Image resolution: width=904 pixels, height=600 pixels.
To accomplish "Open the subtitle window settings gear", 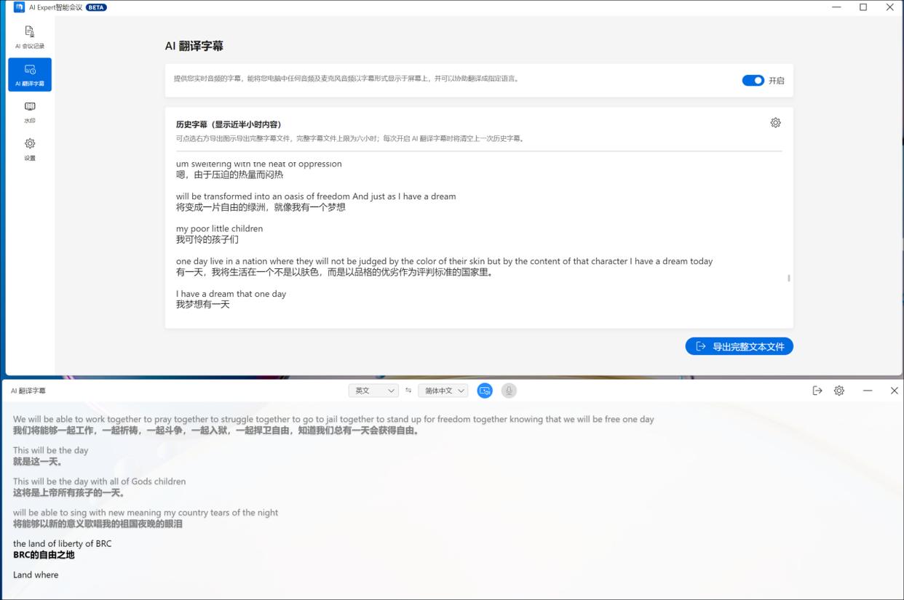I will (x=838, y=391).
